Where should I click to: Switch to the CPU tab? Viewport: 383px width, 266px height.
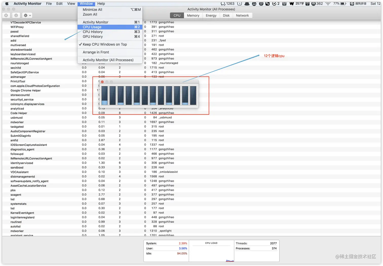click(177, 15)
